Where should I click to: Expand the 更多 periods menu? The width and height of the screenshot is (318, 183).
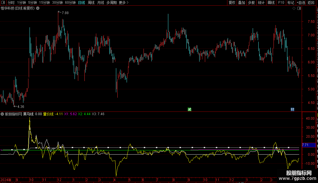124,3
